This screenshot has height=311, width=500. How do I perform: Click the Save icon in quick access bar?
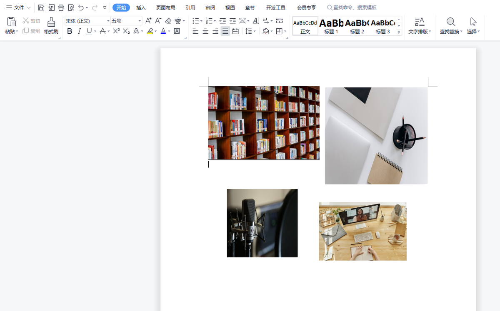pyautogui.click(x=41, y=7)
